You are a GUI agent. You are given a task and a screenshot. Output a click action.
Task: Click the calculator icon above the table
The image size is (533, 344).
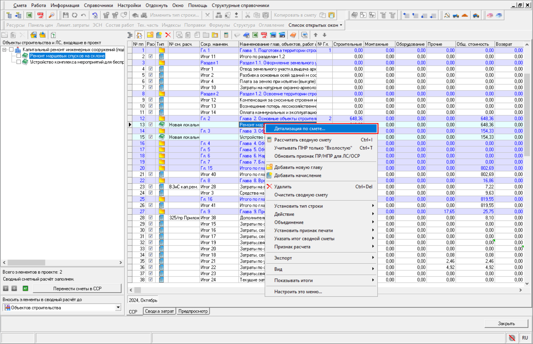[226, 35]
